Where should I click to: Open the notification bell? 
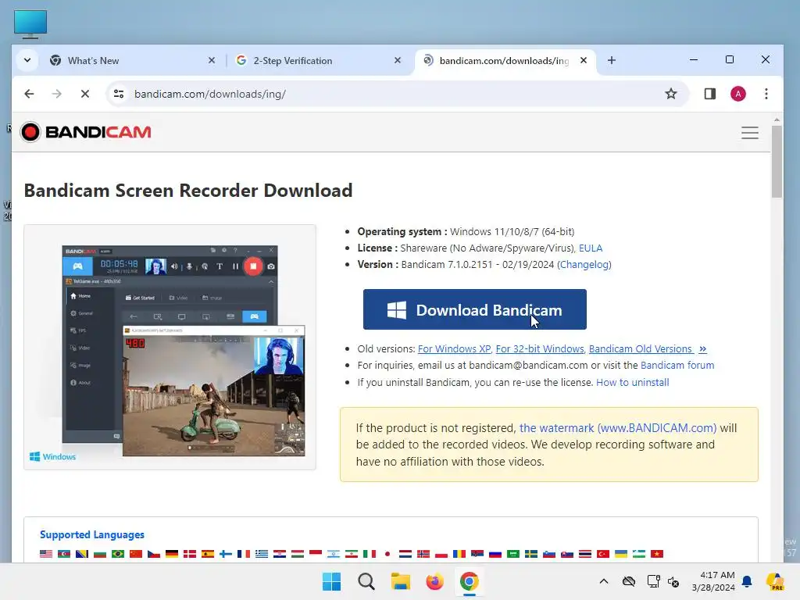tap(747, 581)
